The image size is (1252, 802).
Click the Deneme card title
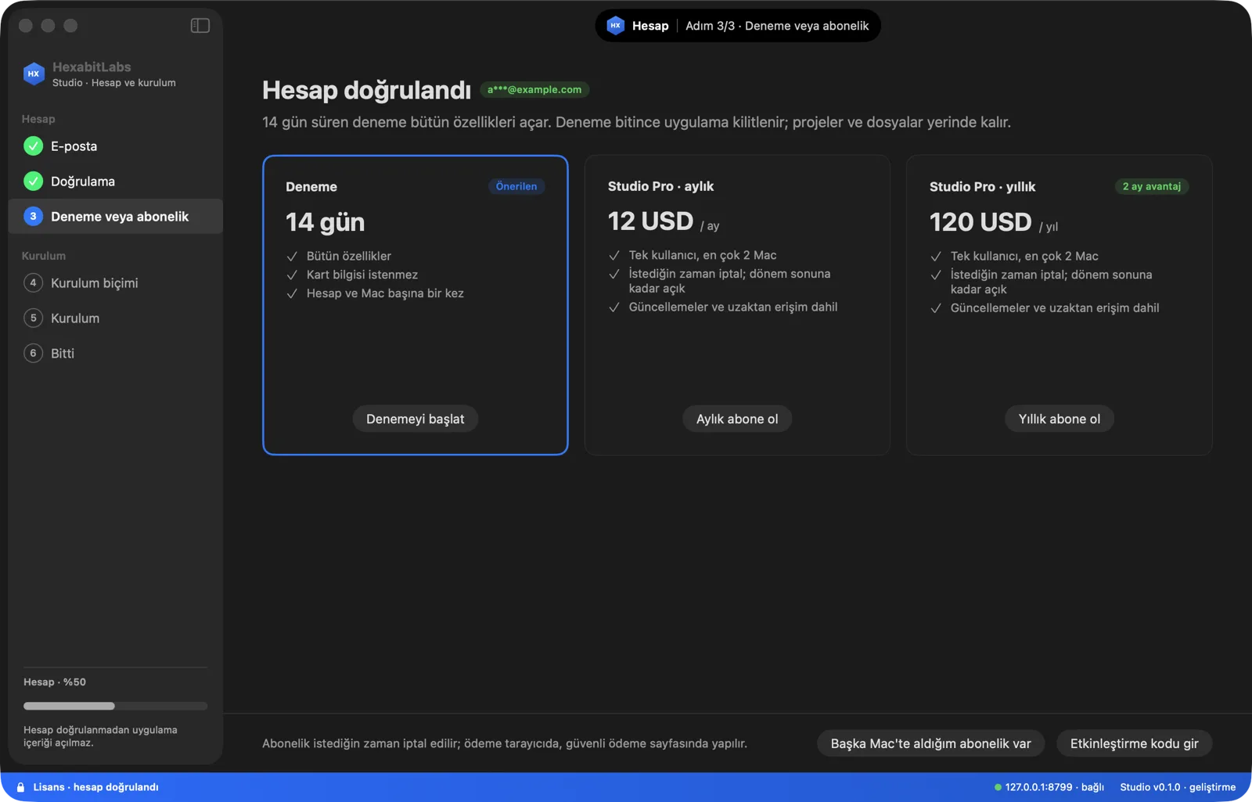pyautogui.click(x=311, y=187)
